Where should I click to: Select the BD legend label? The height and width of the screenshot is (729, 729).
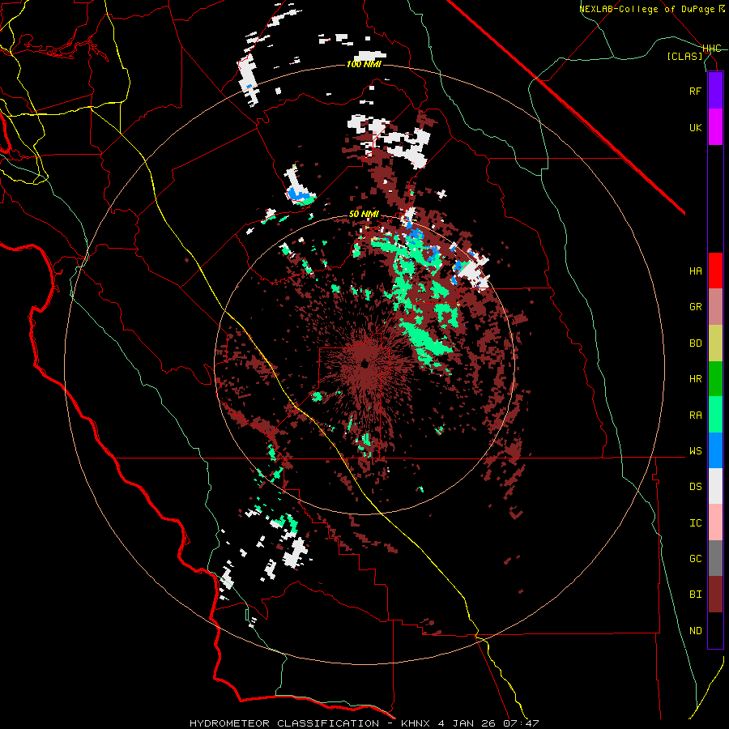(x=695, y=343)
